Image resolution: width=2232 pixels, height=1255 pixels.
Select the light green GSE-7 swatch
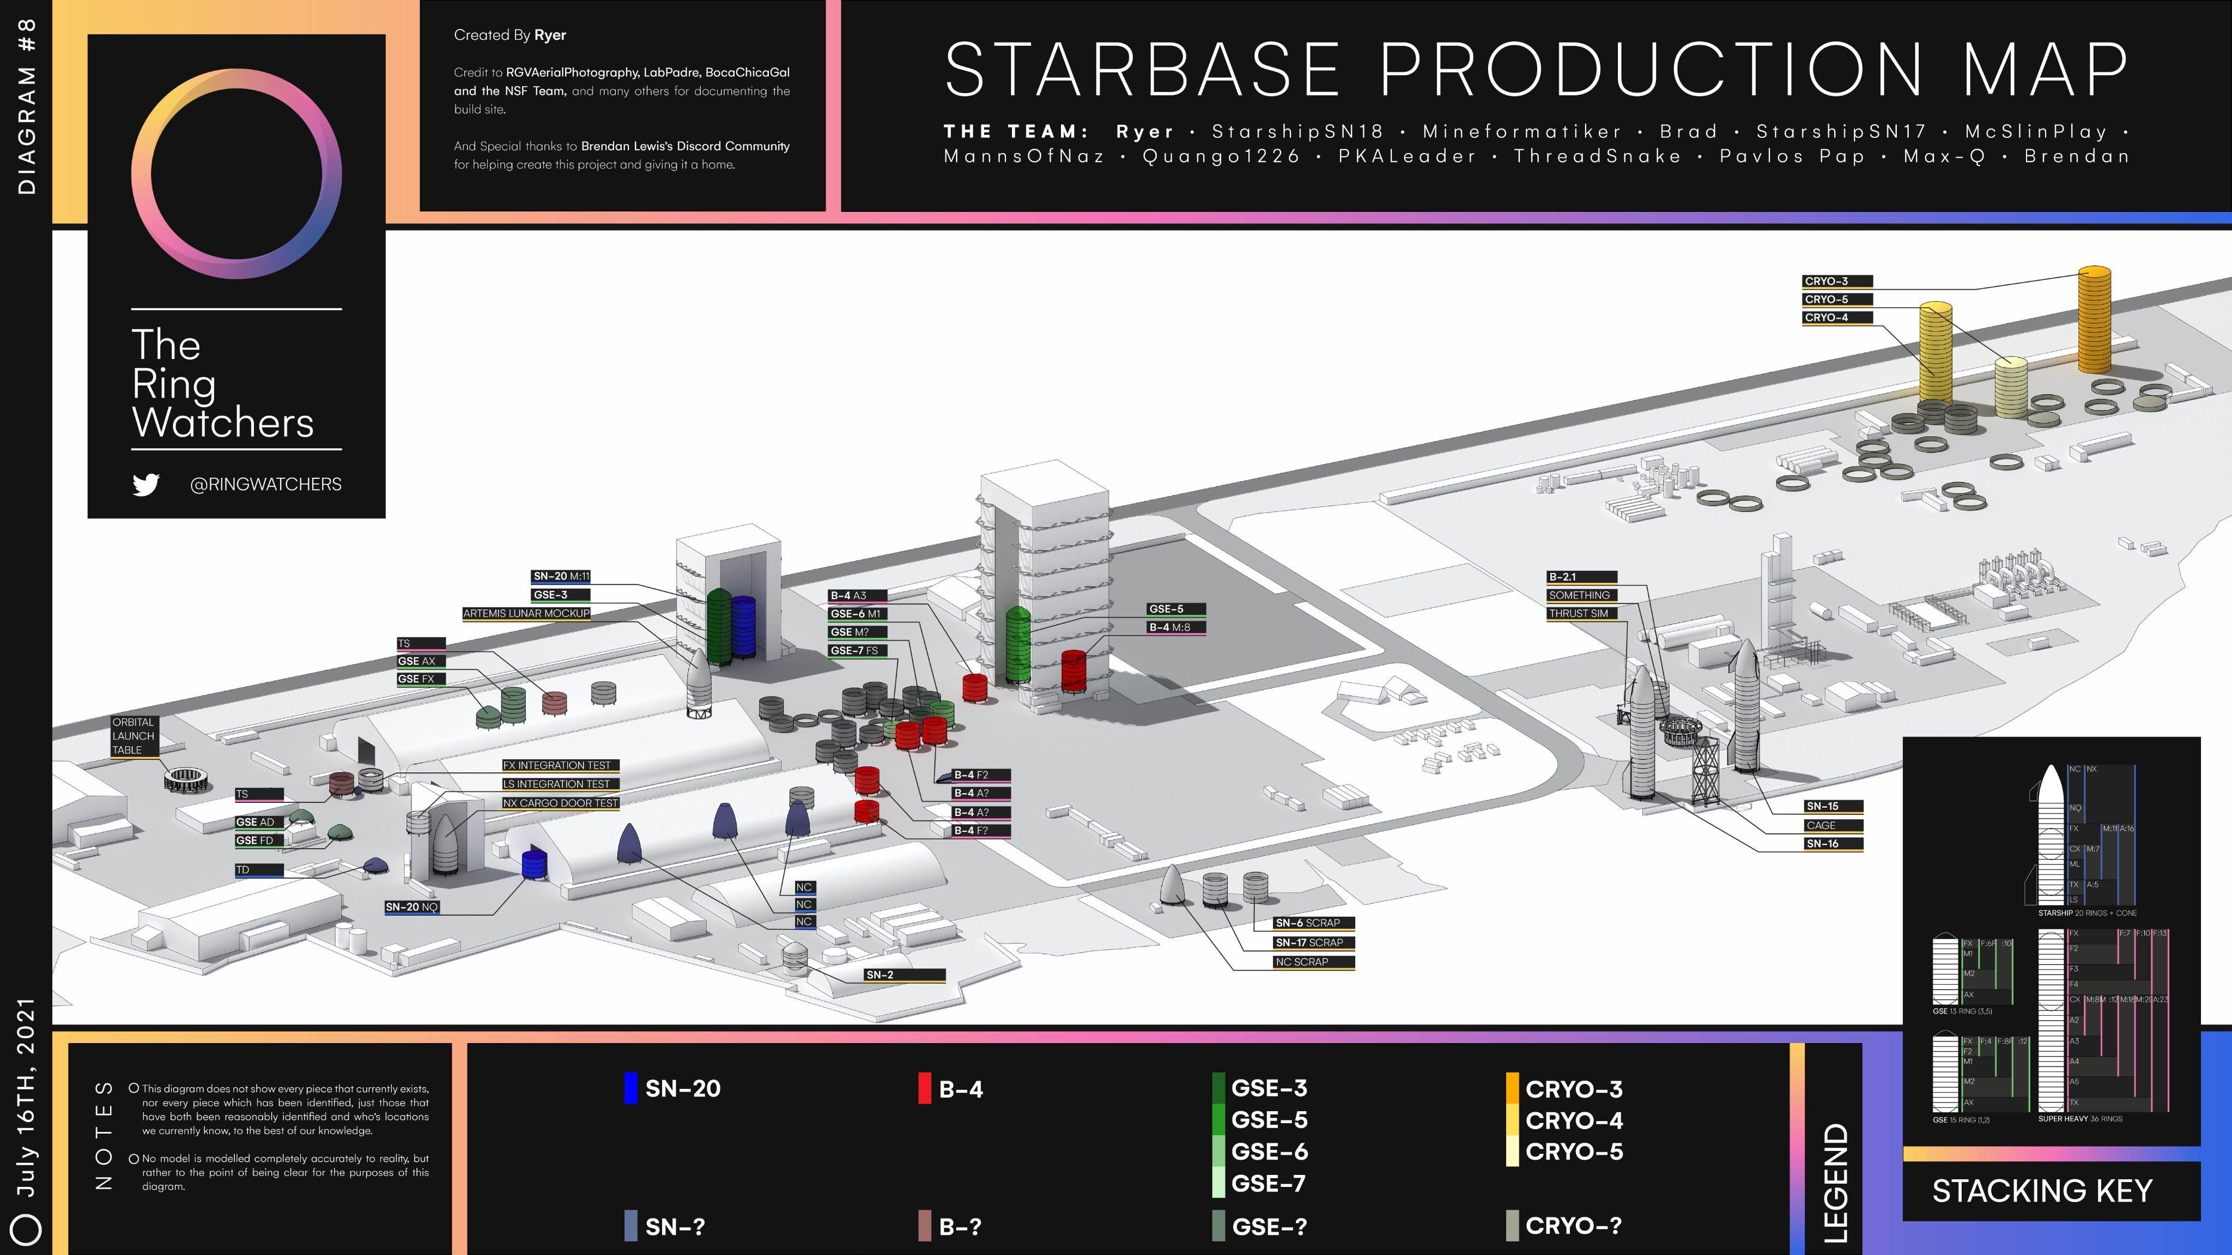[x=1220, y=1184]
